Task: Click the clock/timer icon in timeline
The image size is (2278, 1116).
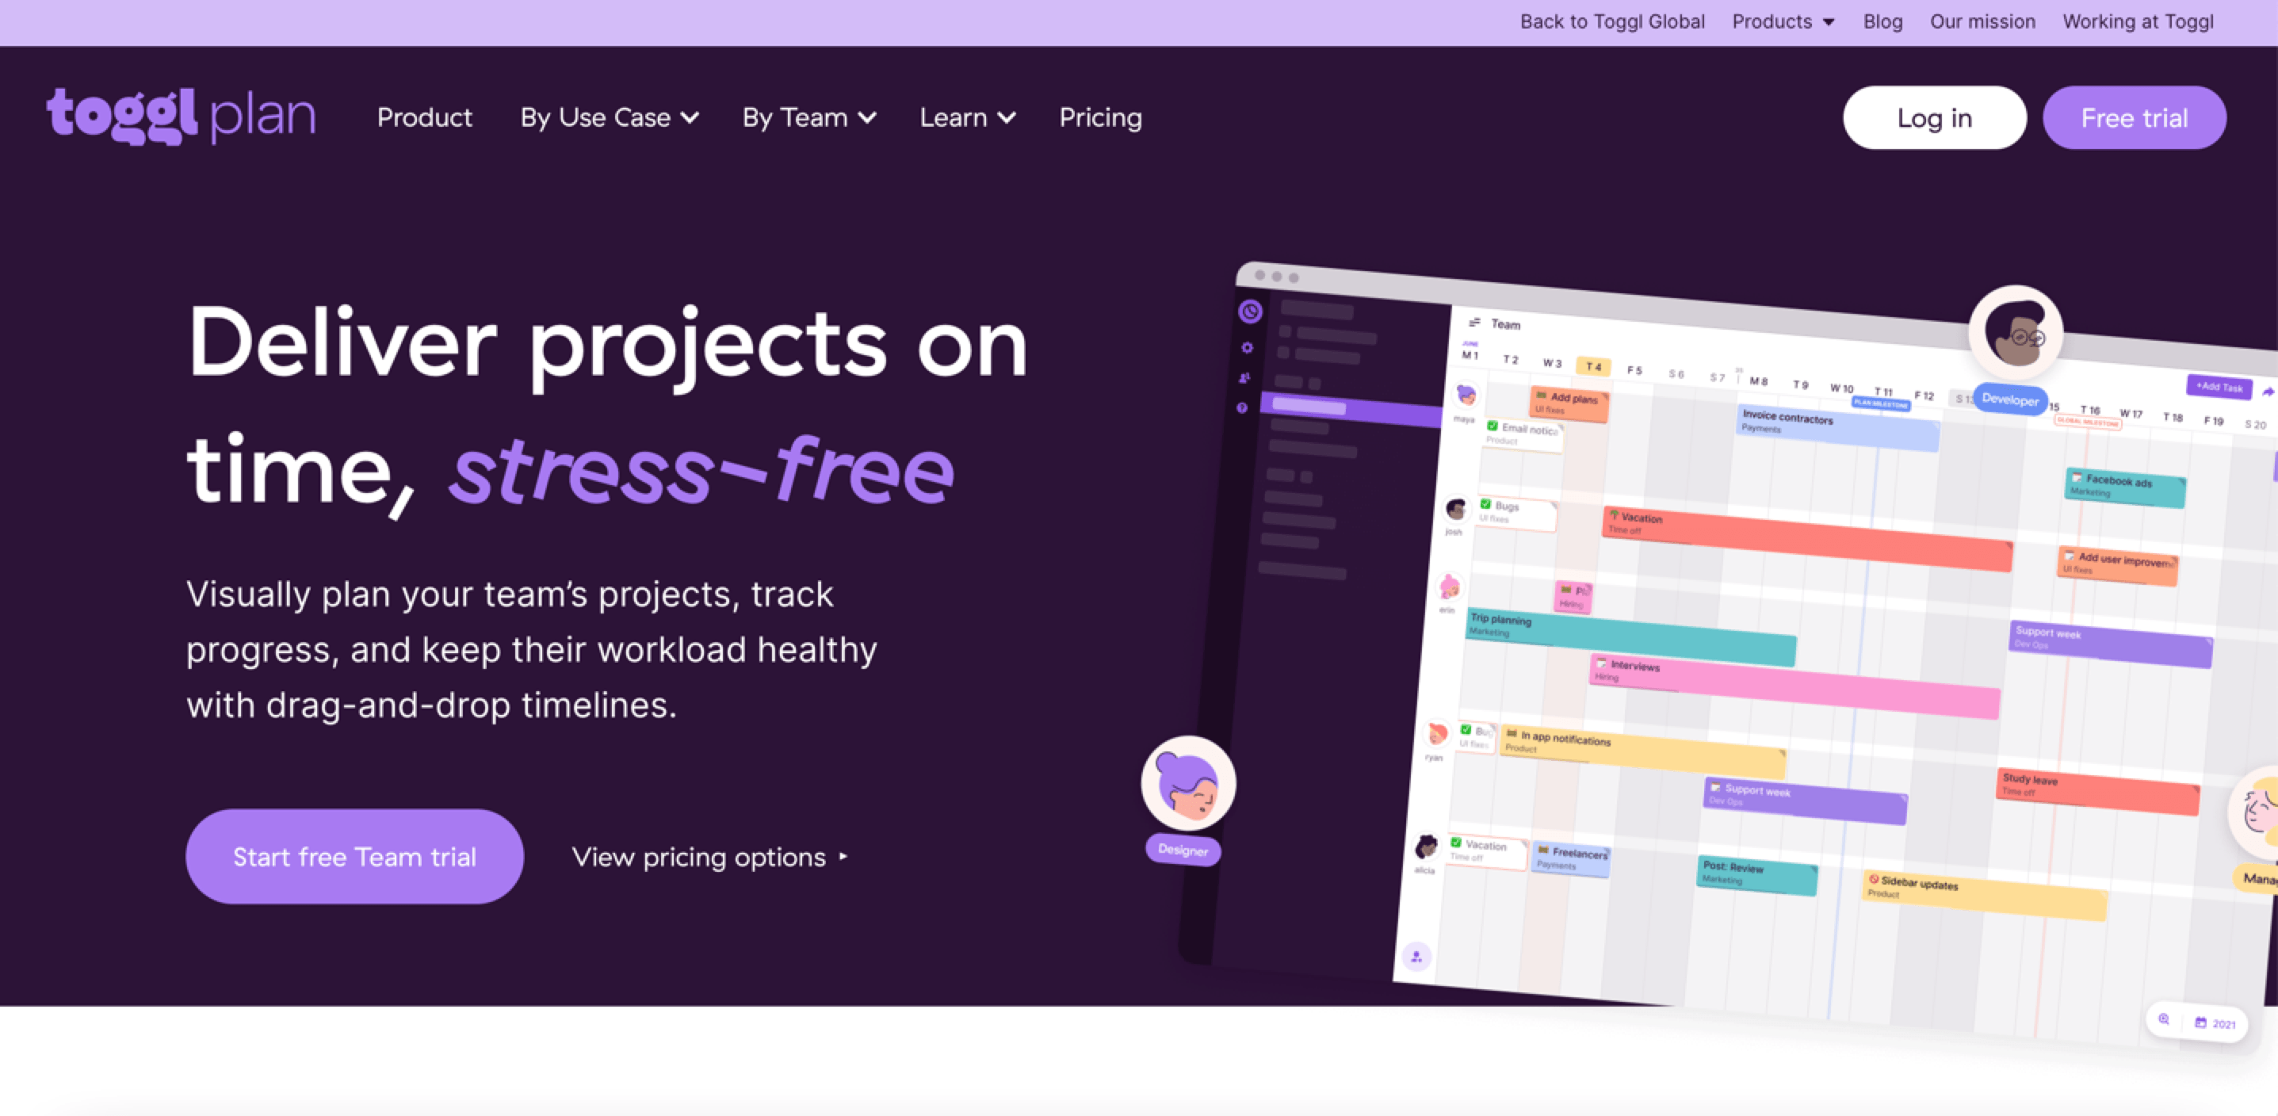Action: [1254, 309]
